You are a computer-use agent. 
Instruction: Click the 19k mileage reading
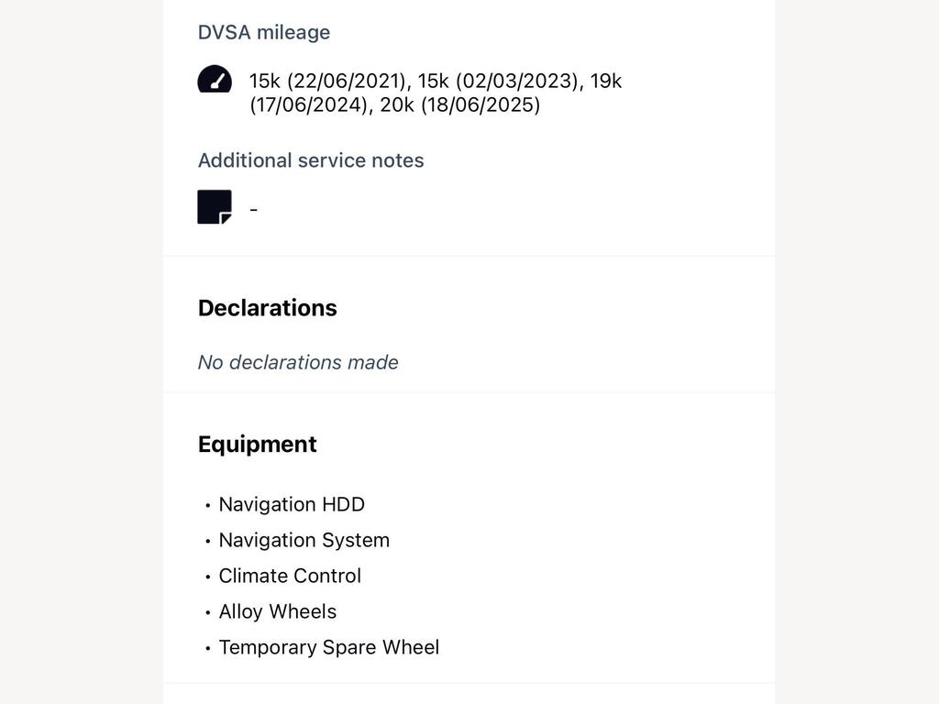pyautogui.click(x=606, y=81)
